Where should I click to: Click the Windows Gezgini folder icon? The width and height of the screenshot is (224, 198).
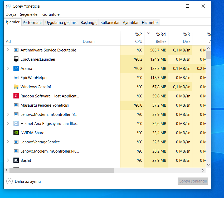[x=16, y=87]
